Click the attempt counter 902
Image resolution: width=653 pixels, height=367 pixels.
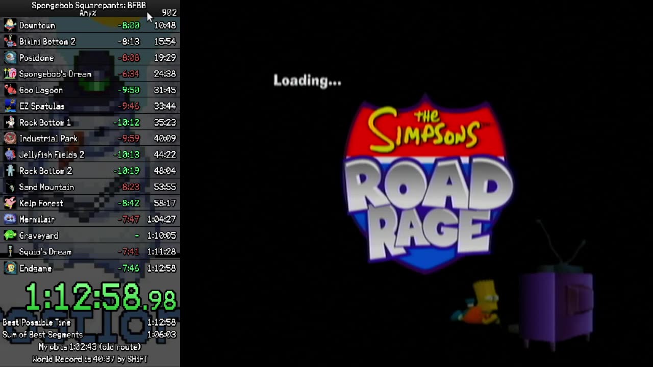coord(169,13)
